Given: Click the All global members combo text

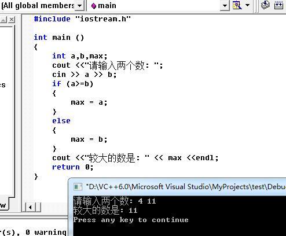Looking at the screenshot, I should pos(38,6).
